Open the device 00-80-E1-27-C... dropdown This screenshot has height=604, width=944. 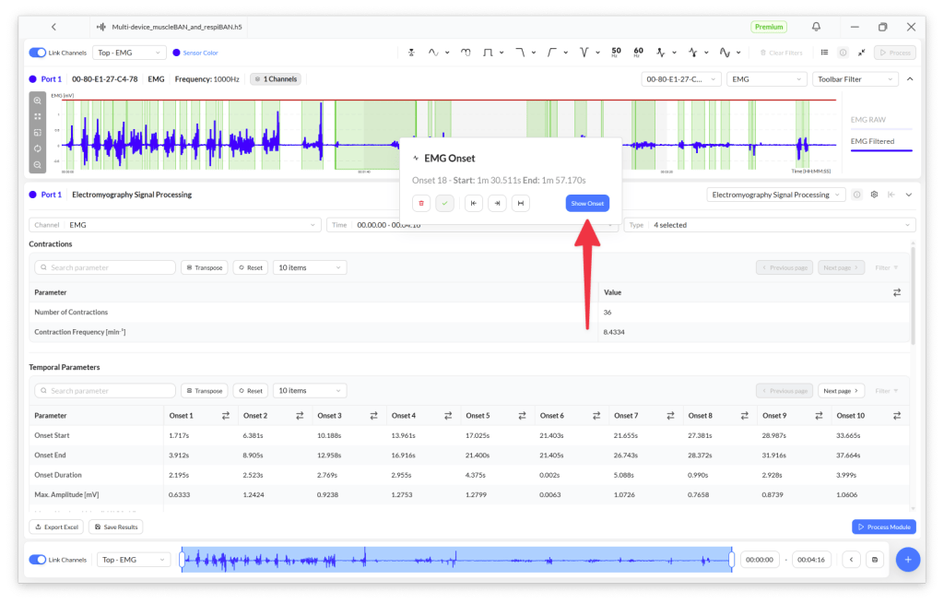(681, 79)
